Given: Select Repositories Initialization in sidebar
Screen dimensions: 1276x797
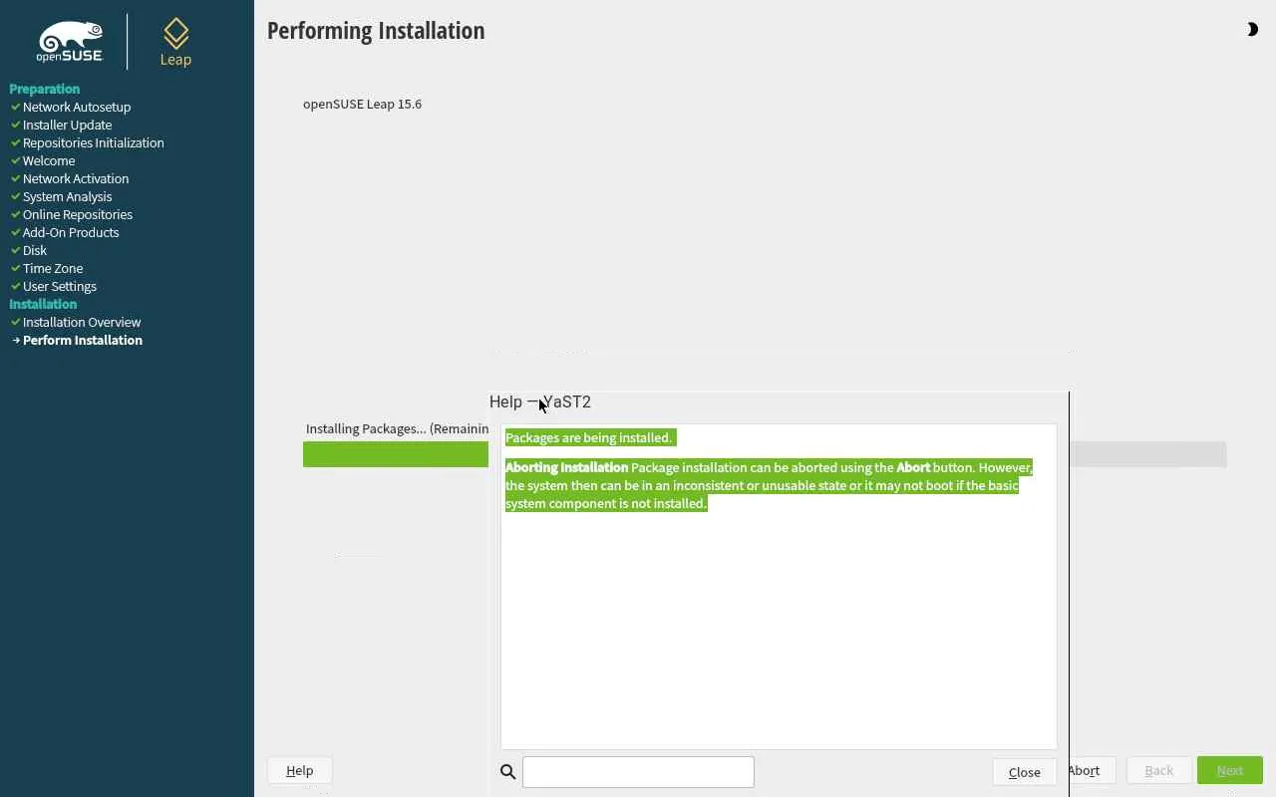Looking at the screenshot, I should (94, 142).
